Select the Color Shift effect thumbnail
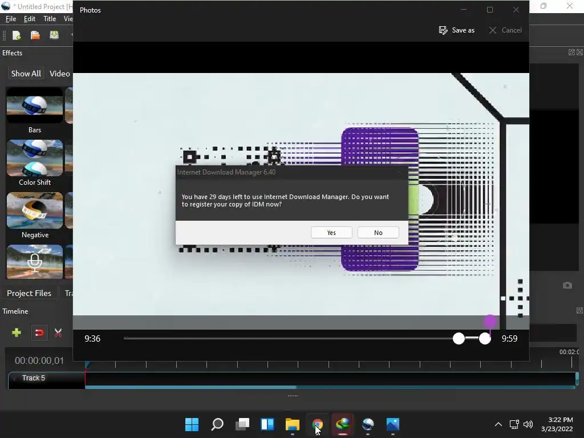This screenshot has width=584, height=438. (35, 158)
